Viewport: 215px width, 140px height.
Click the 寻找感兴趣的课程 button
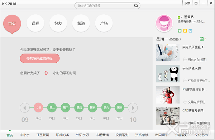[40, 58]
